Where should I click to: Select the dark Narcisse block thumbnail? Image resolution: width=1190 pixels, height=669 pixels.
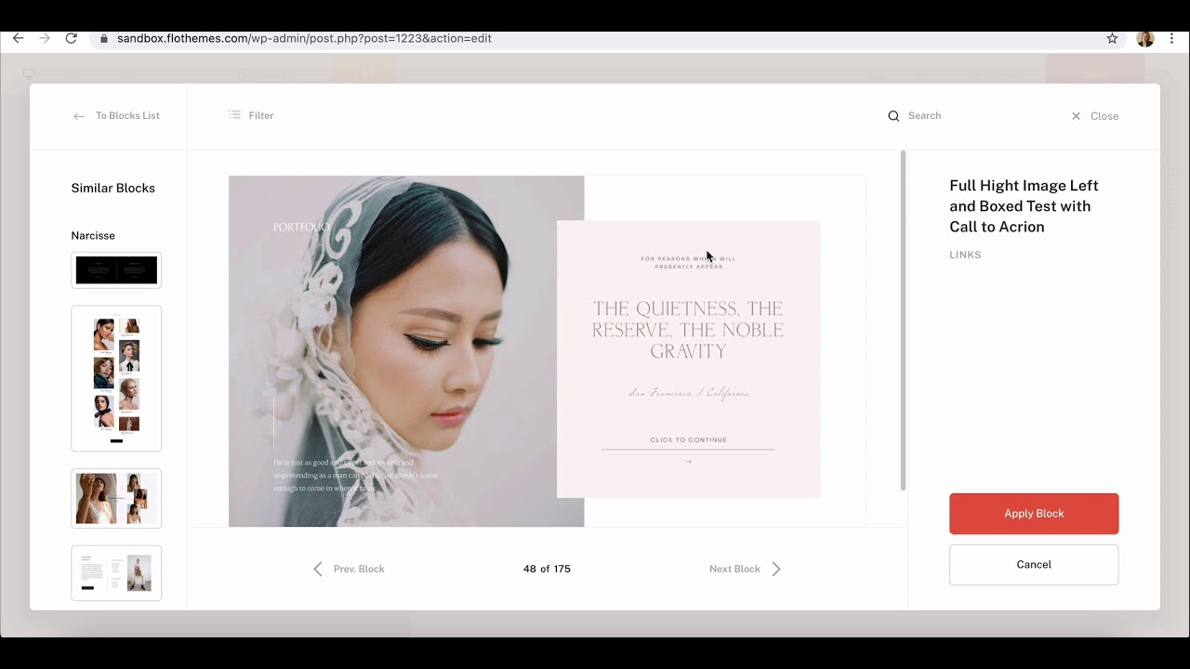(x=116, y=270)
